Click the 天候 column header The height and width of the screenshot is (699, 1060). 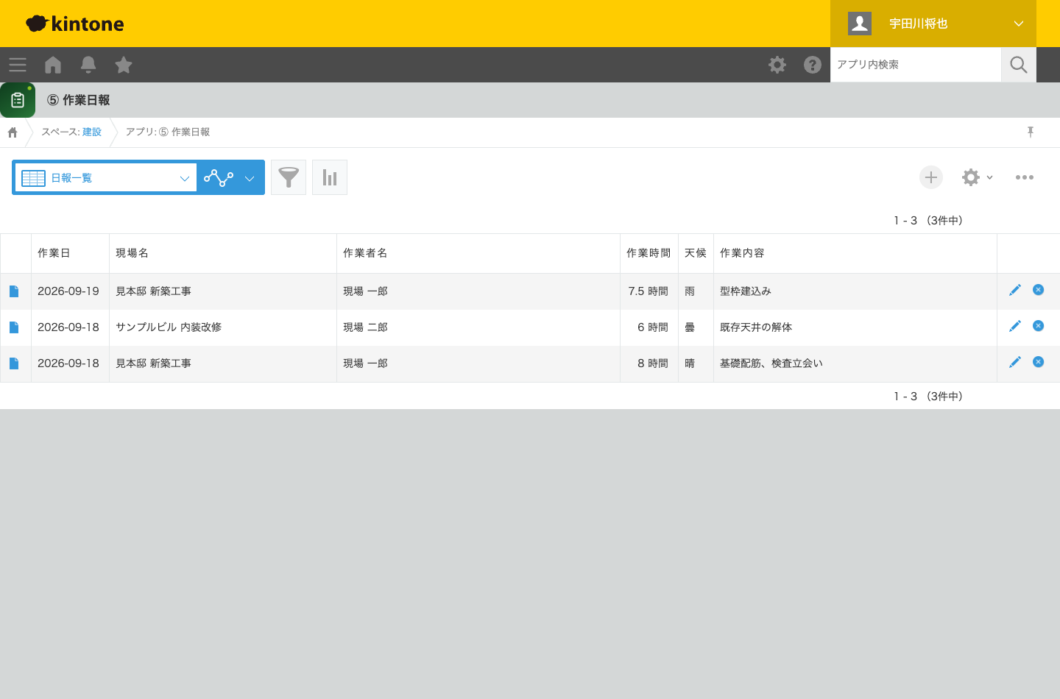coord(696,253)
